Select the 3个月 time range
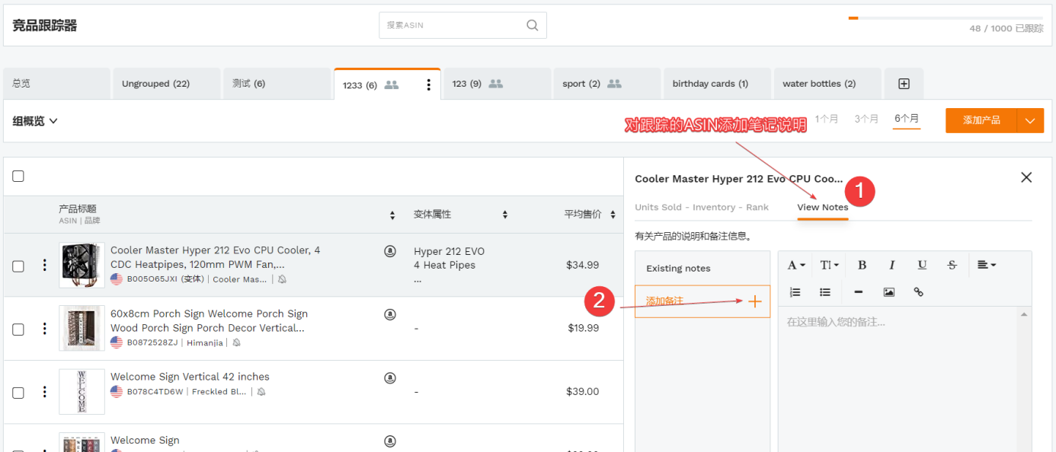1056x452 pixels. pos(866,119)
